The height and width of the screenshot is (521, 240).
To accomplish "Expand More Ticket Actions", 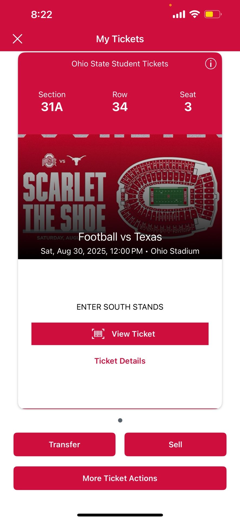I will point(120,478).
